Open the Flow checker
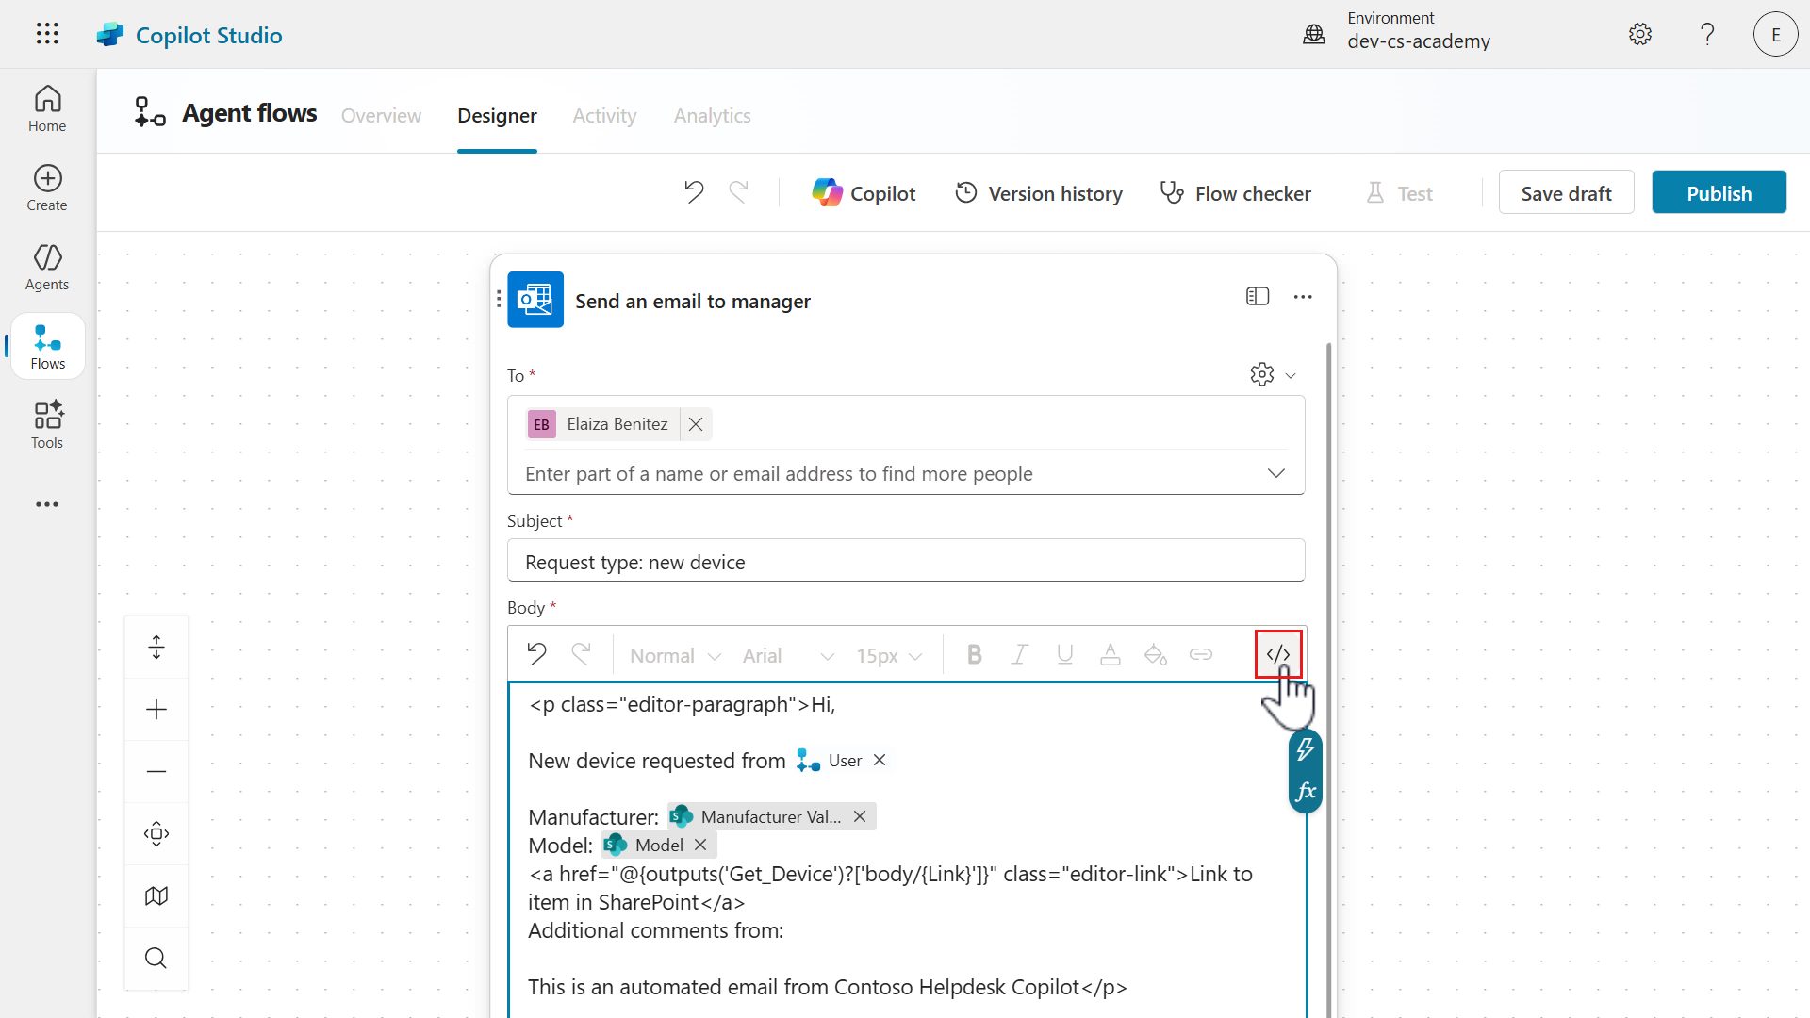Viewport: 1810px width, 1018px height. (1235, 193)
